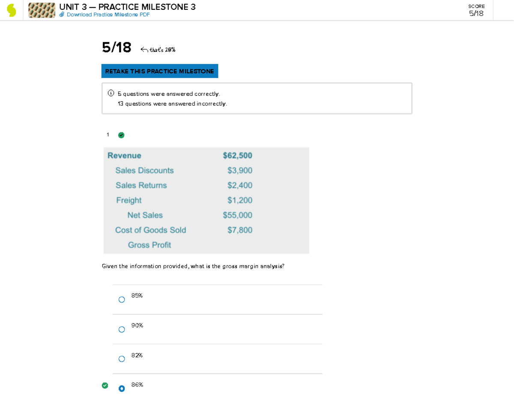Click the checkmark inside question 1 status badge
The image size is (514, 397).
click(x=121, y=135)
